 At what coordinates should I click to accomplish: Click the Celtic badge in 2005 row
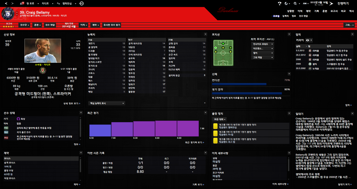[x=310, y=64]
